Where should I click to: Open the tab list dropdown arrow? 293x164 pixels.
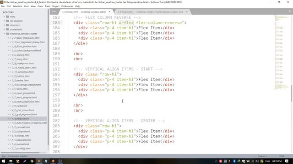click(289, 11)
